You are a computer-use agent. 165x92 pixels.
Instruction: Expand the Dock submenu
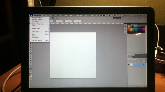(x=40, y=26)
